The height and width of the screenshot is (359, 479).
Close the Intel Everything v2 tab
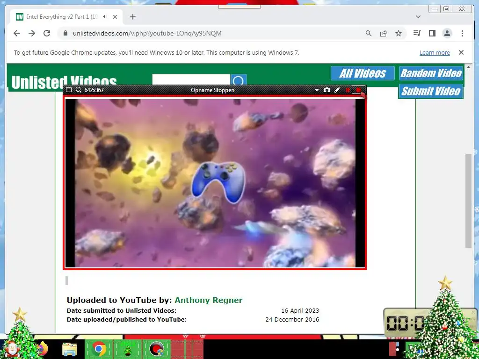point(115,17)
